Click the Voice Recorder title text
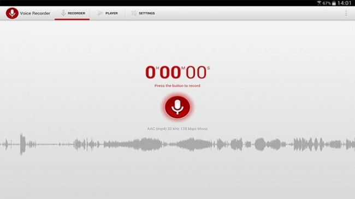Screen dimensions: 355x199 point(35,13)
